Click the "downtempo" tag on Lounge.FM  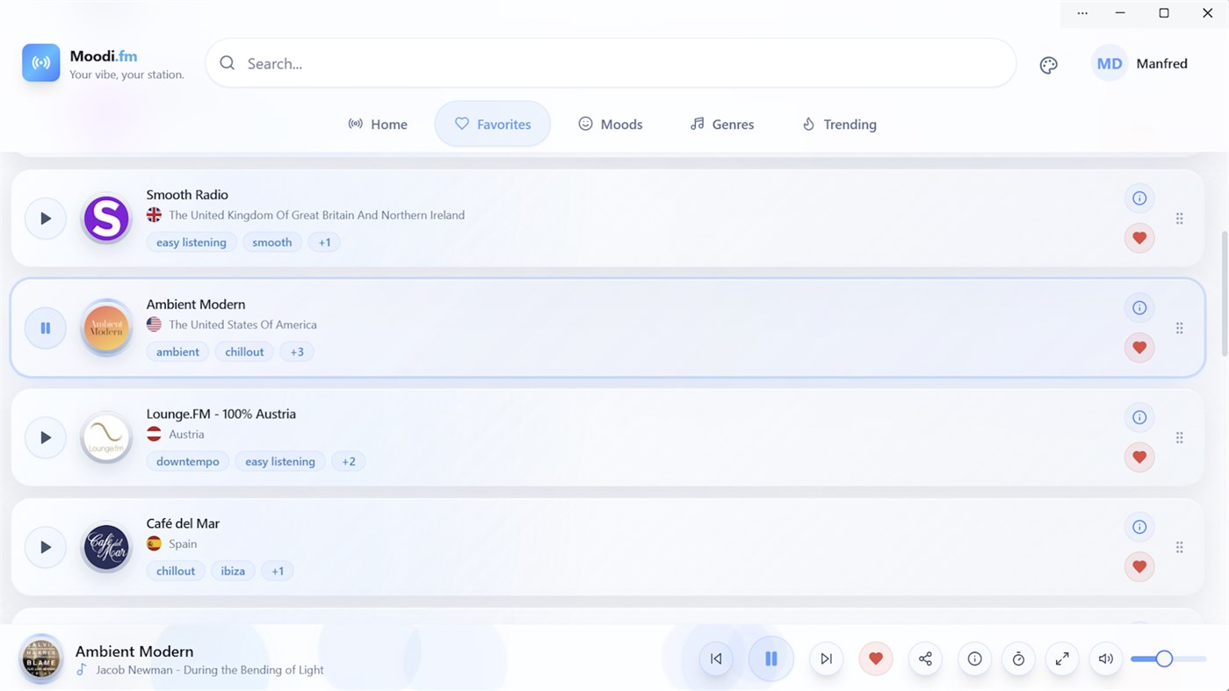point(188,462)
